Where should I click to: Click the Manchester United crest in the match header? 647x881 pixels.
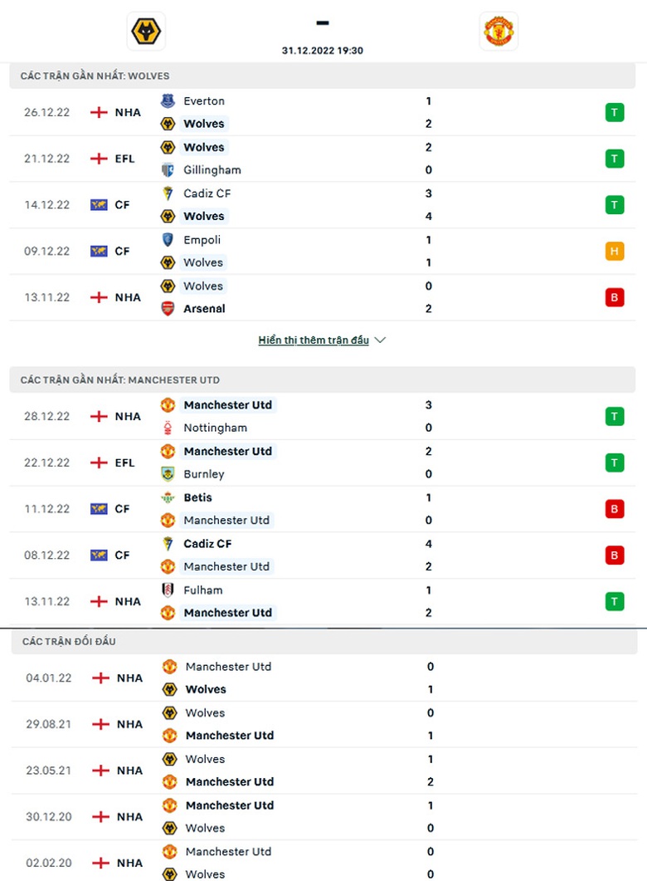click(x=499, y=32)
